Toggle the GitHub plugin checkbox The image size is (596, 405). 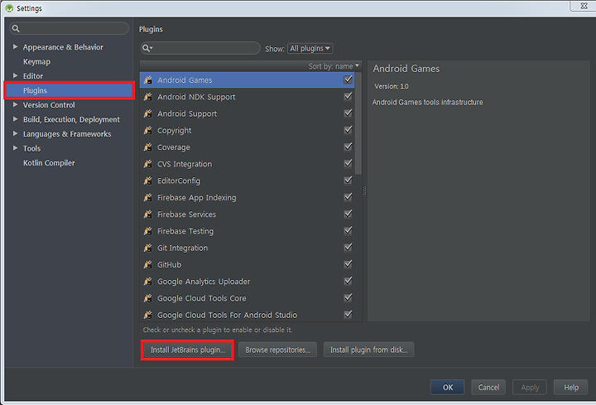(x=348, y=264)
